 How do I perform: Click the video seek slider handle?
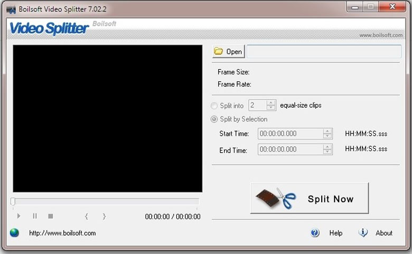(x=13, y=202)
